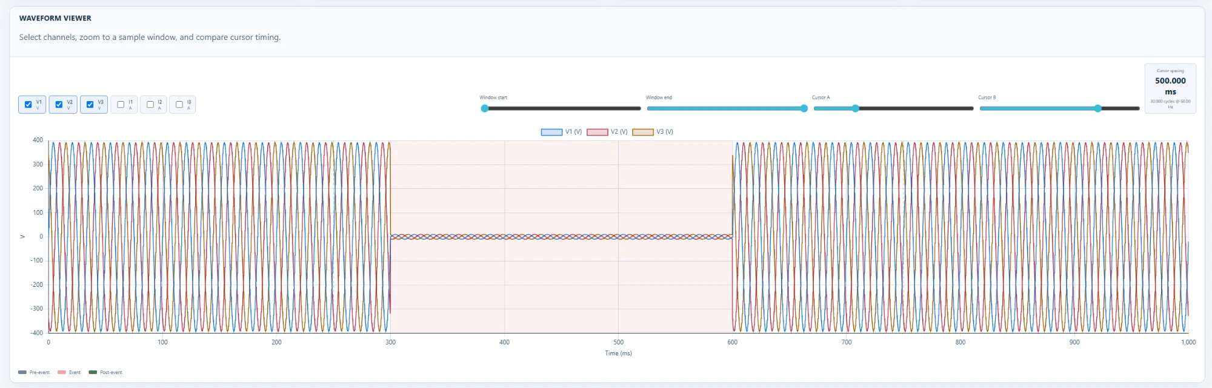Screen dimensions: 1212x388
Task: Click the Cursor B slider handle
Action: coord(1097,108)
